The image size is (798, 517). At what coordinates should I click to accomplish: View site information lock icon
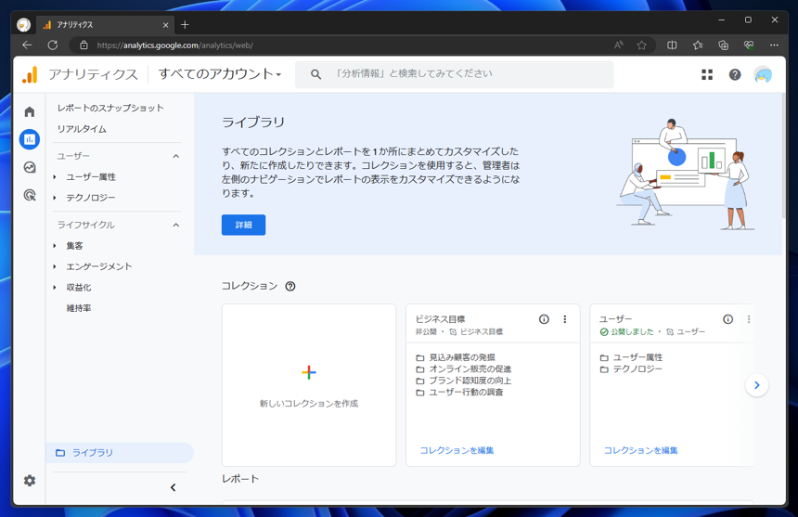point(84,45)
